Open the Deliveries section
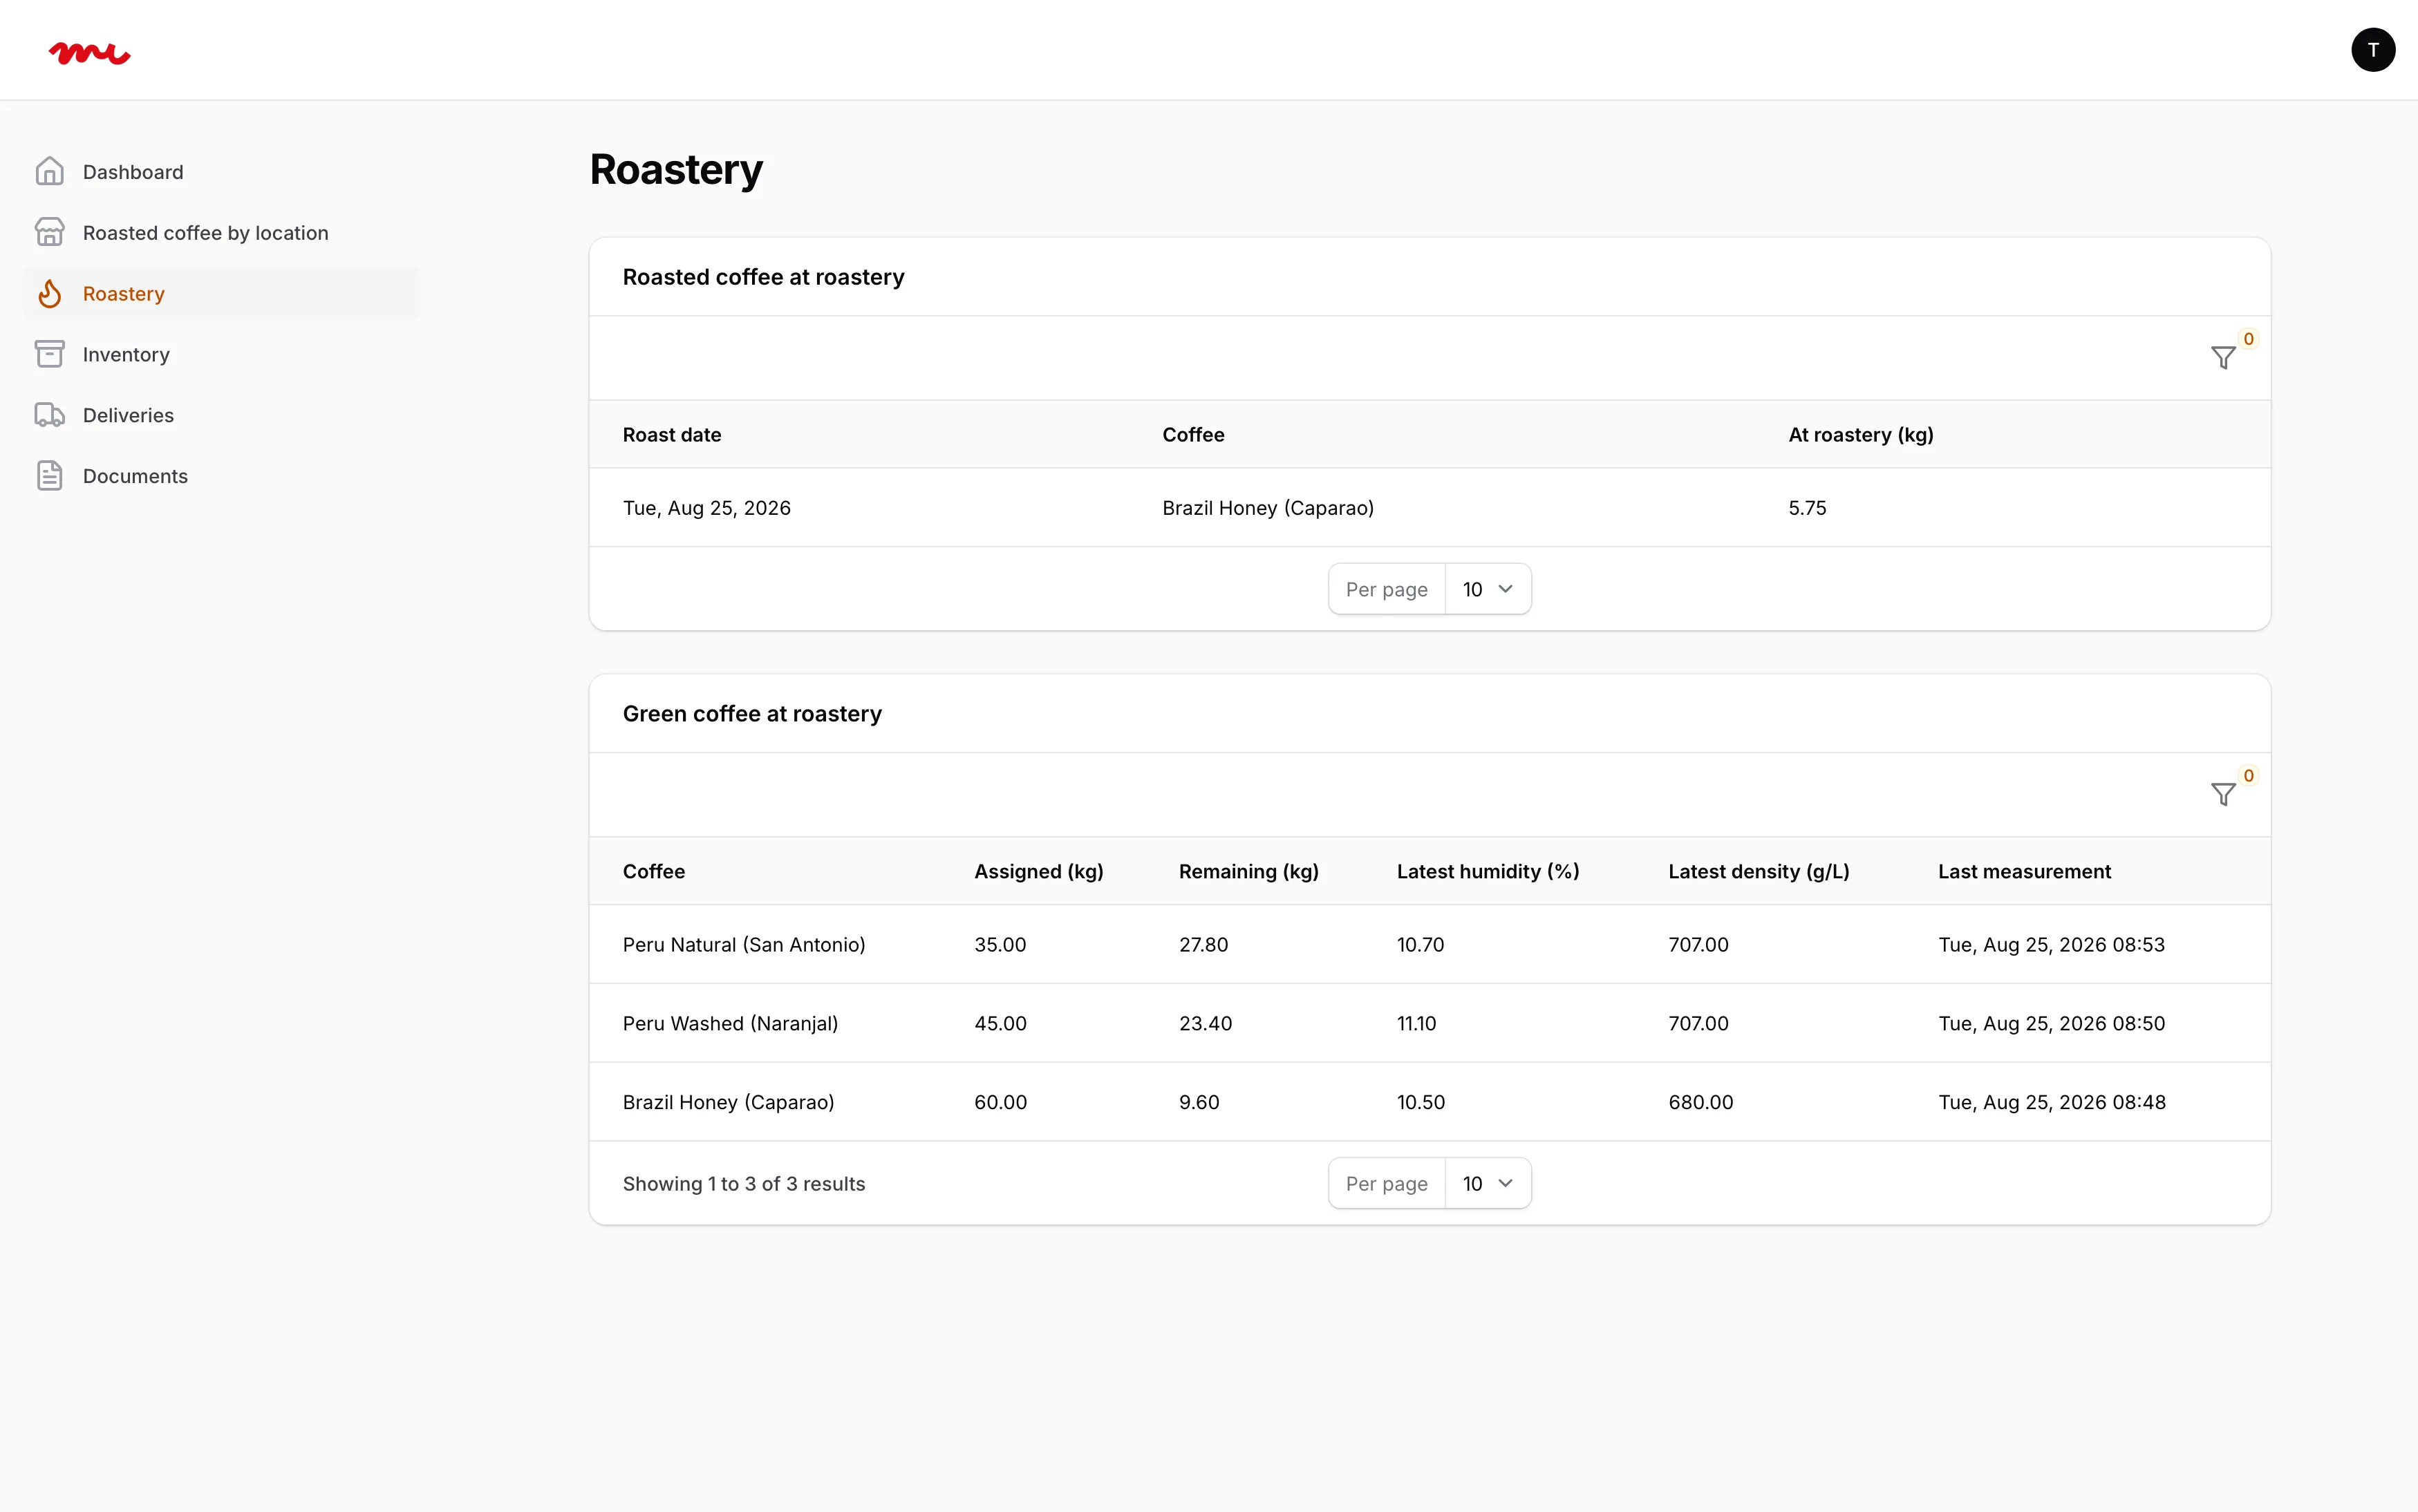Viewport: 2418px width, 1512px height. 221,415
